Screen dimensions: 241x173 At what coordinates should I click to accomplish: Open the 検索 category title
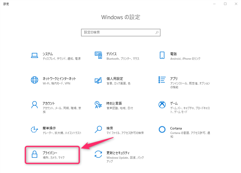click(x=110, y=128)
